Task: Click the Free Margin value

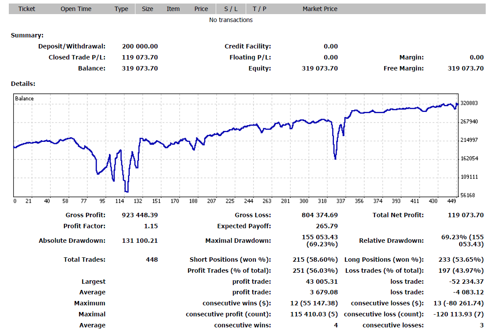Action: click(465, 68)
